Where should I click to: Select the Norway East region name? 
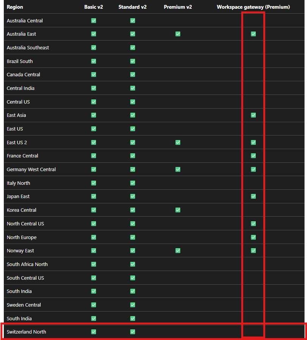click(x=20, y=251)
